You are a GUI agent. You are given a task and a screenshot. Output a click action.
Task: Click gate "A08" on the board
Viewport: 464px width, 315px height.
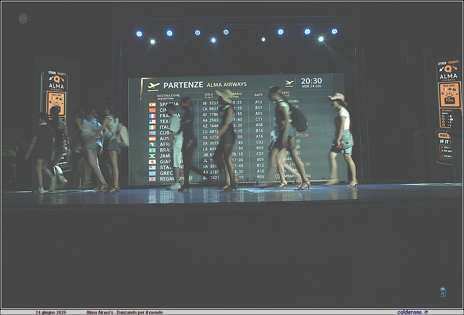click(x=259, y=125)
